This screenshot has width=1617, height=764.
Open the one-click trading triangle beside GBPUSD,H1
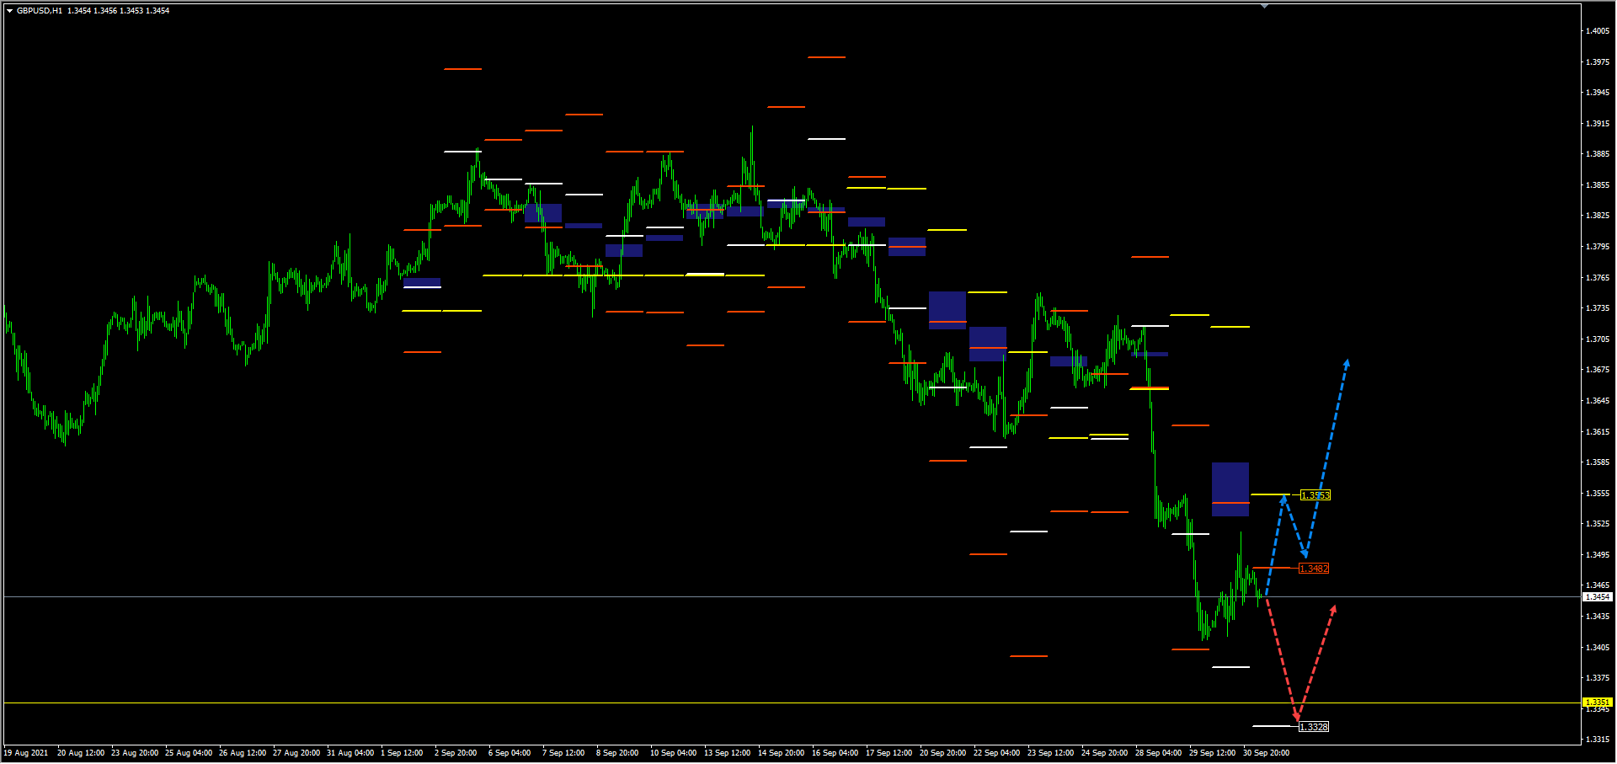click(9, 11)
